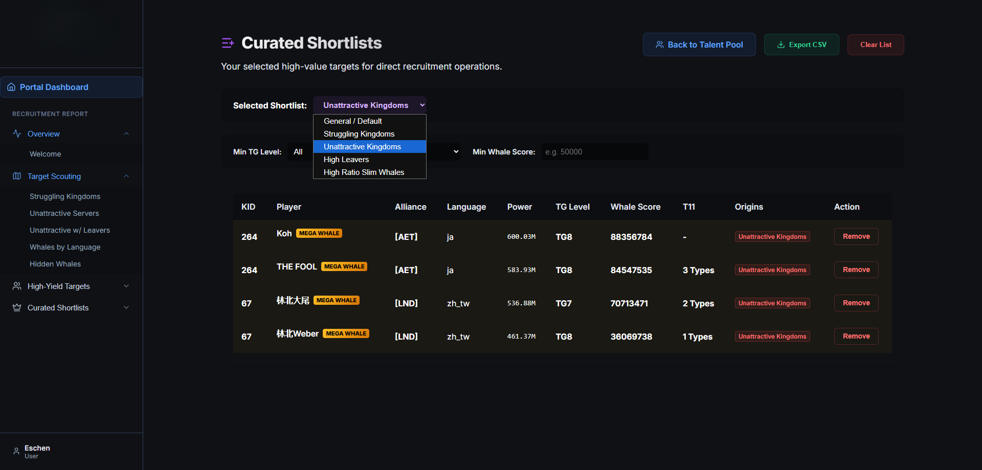Click Unattractive Kingdoms tag in THE FOOL's row
Screen dimensions: 982x470
point(772,270)
